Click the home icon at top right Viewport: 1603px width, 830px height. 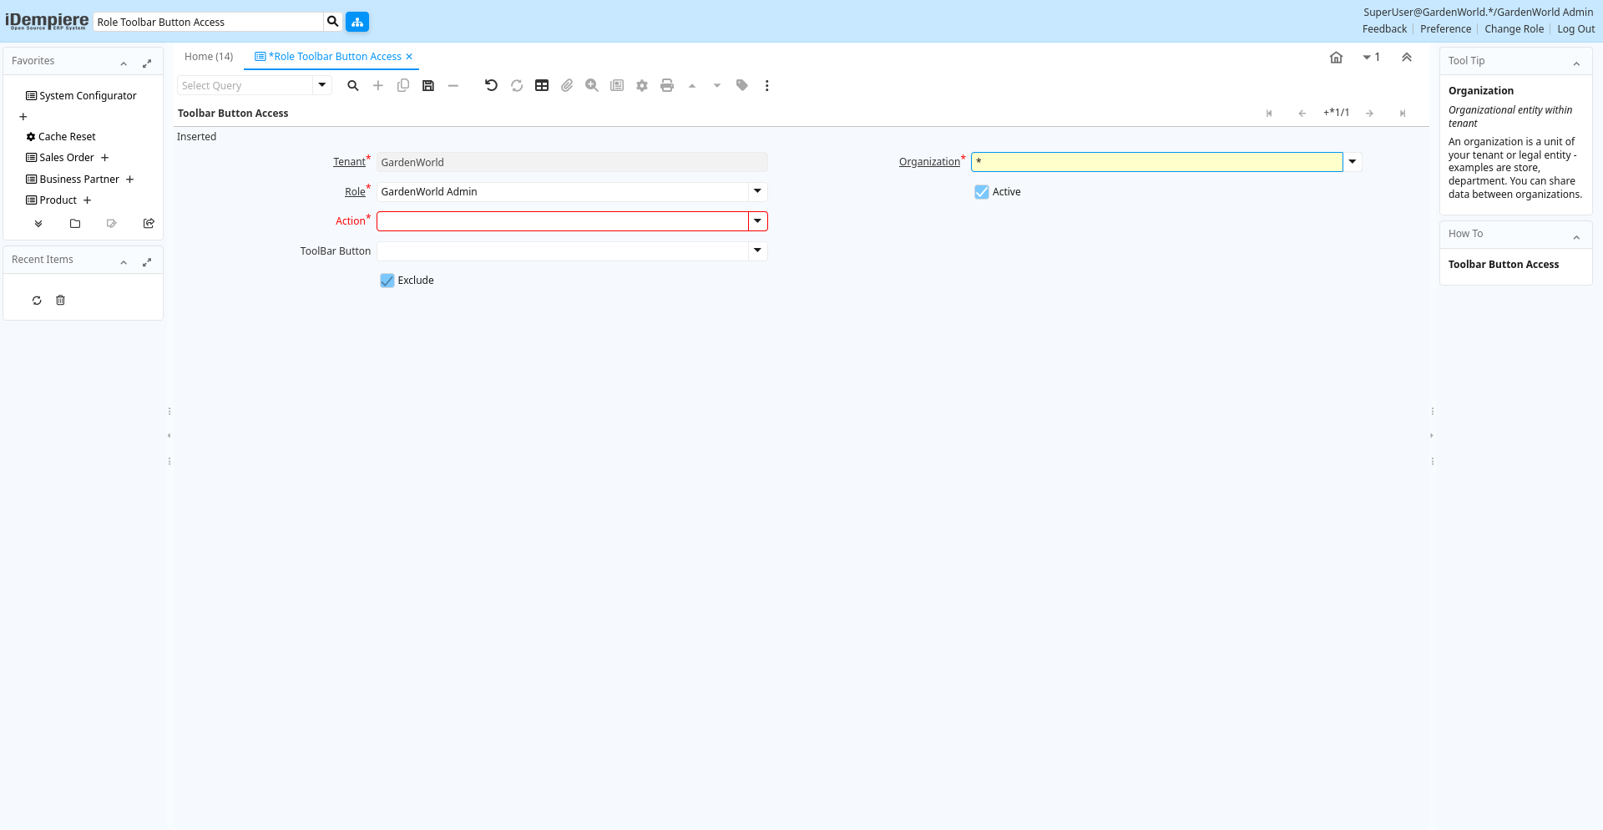click(1336, 58)
